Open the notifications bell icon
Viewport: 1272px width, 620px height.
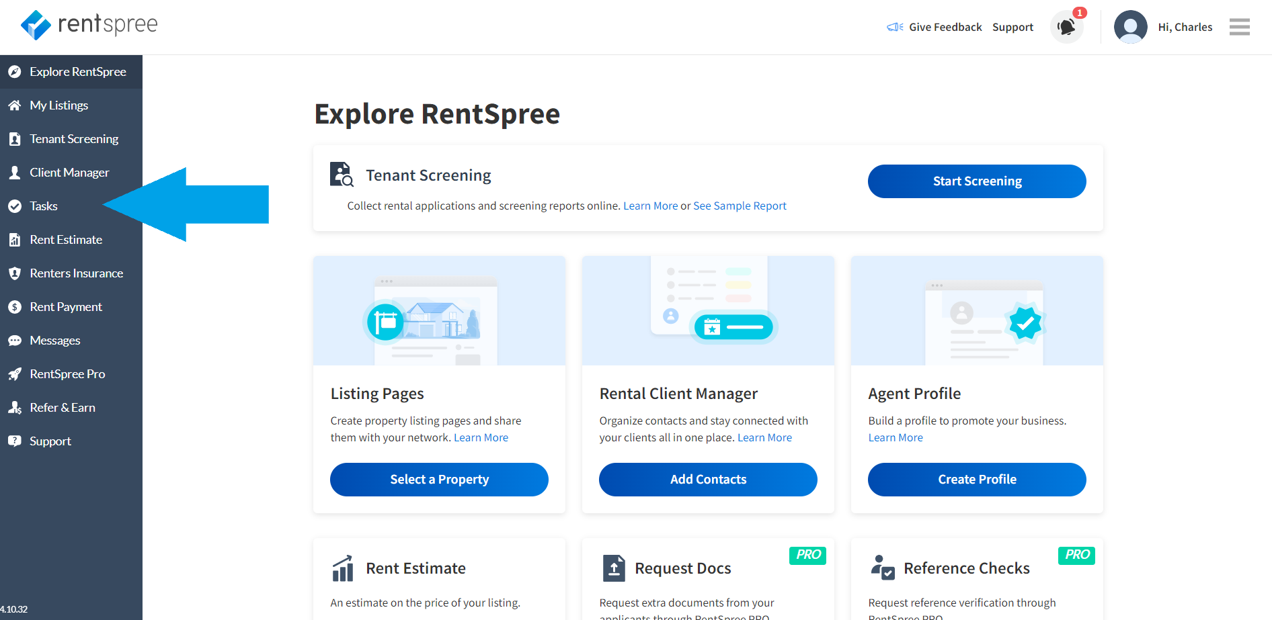pos(1067,27)
